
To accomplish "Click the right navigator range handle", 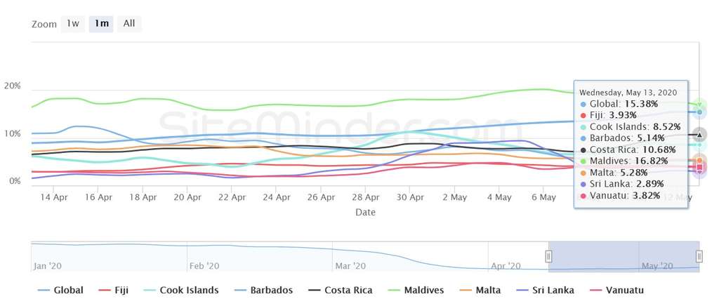I will (699, 256).
